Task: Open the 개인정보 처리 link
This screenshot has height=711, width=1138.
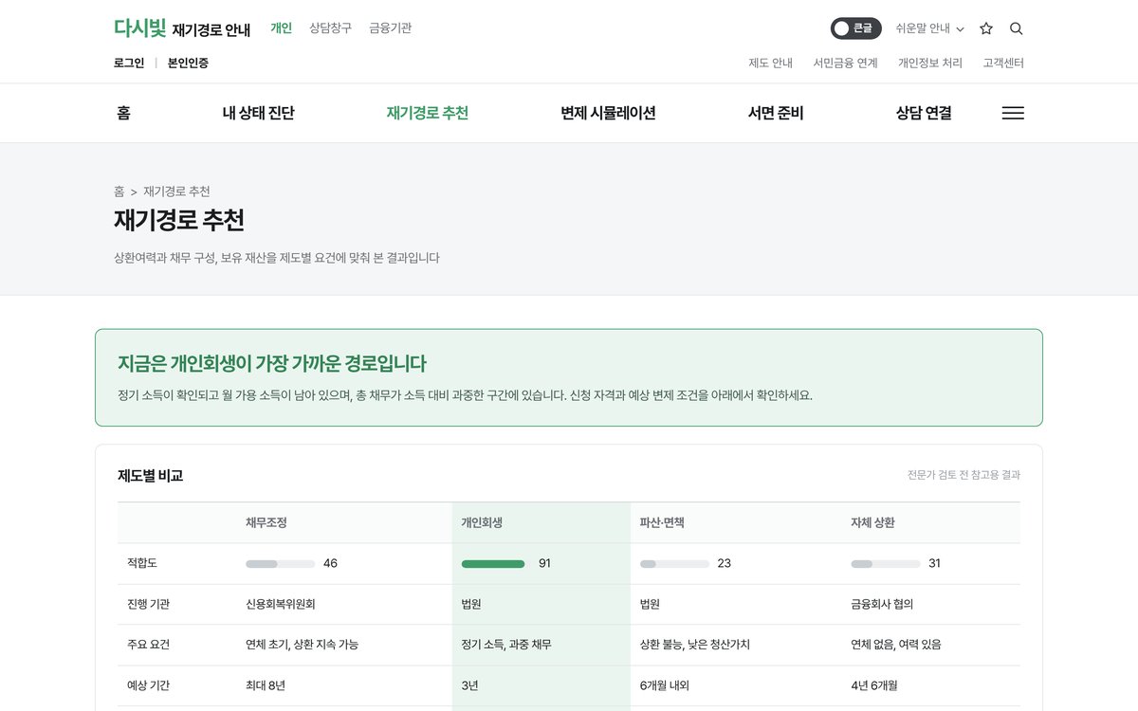Action: 930,64
